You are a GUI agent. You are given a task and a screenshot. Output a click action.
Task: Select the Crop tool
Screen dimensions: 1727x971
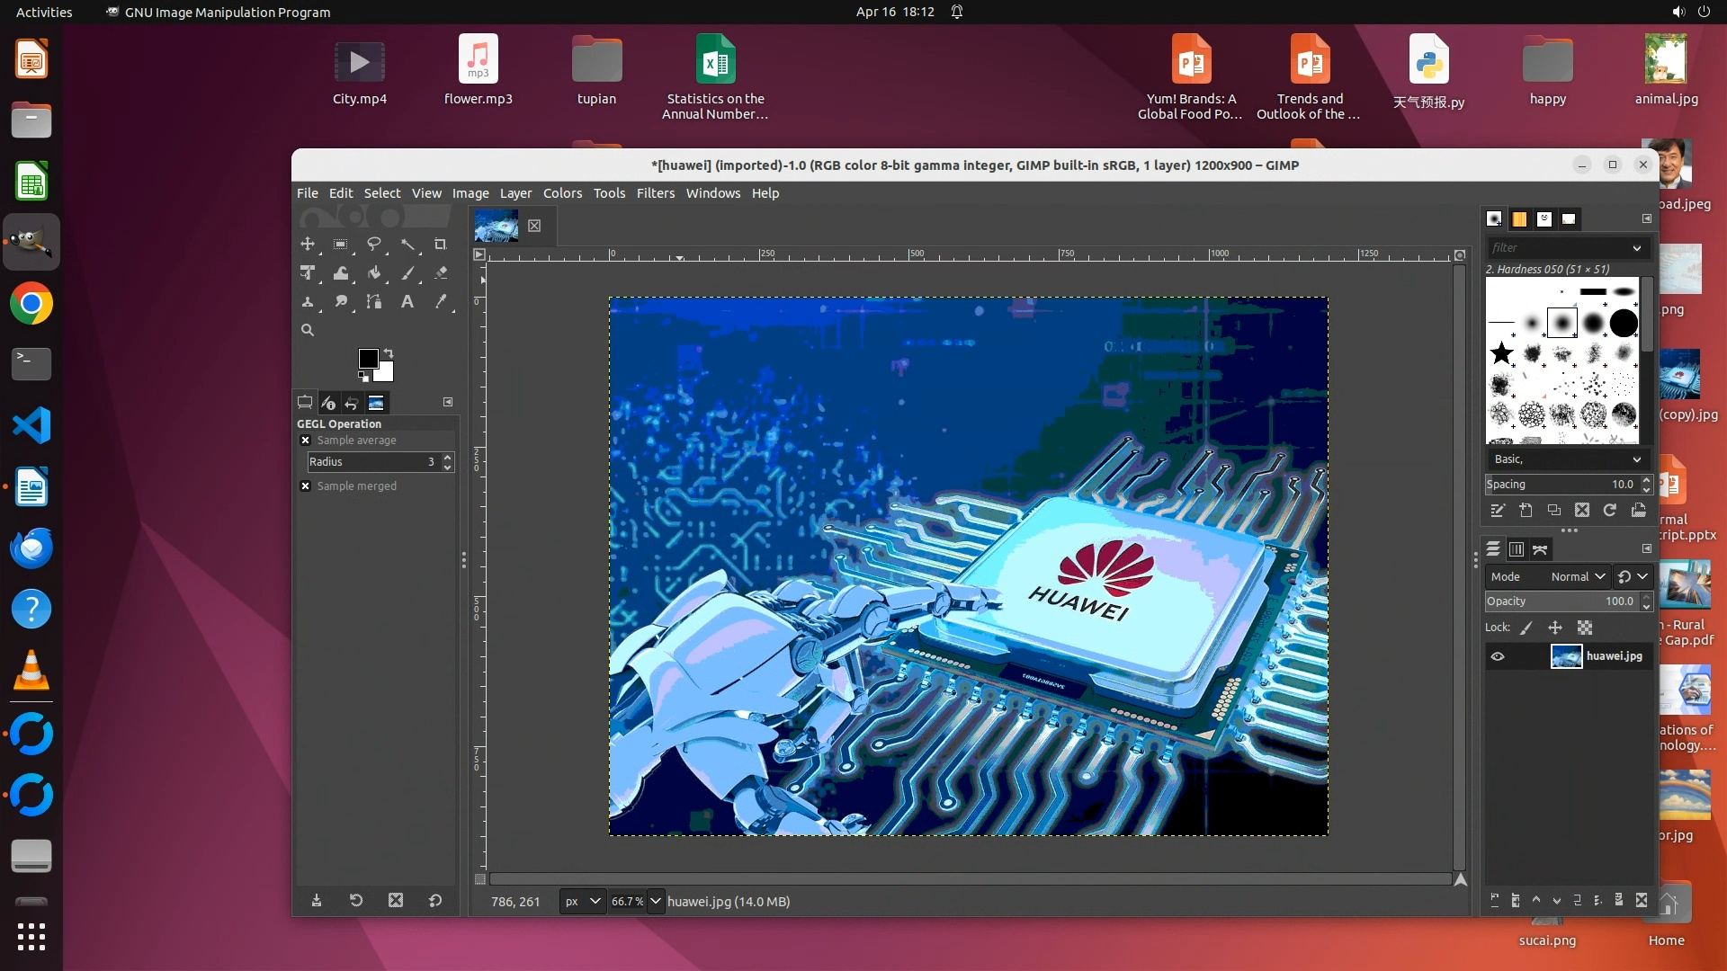point(440,244)
